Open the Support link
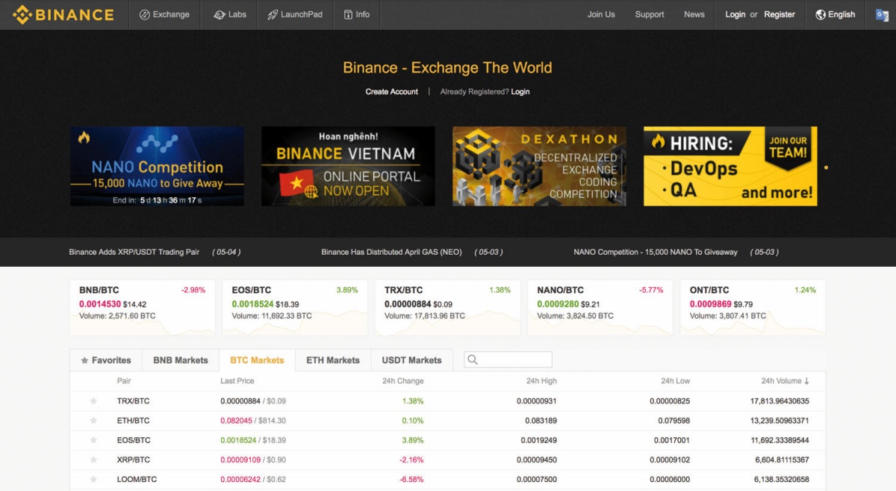 (650, 14)
